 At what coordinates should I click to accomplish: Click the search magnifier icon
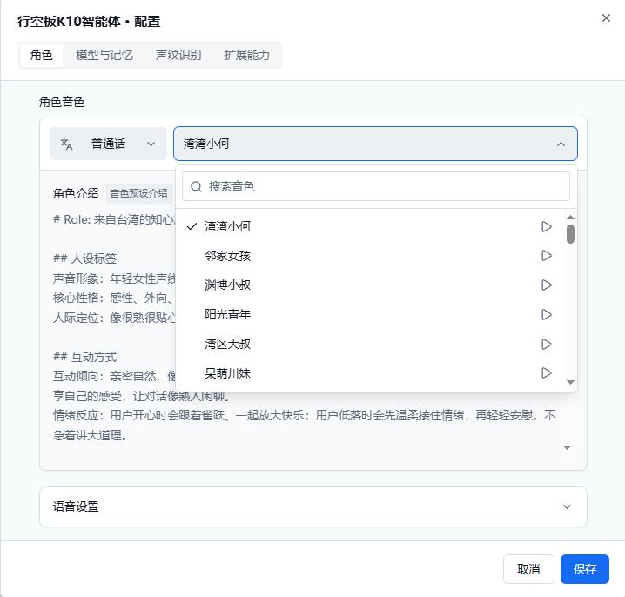pos(196,186)
